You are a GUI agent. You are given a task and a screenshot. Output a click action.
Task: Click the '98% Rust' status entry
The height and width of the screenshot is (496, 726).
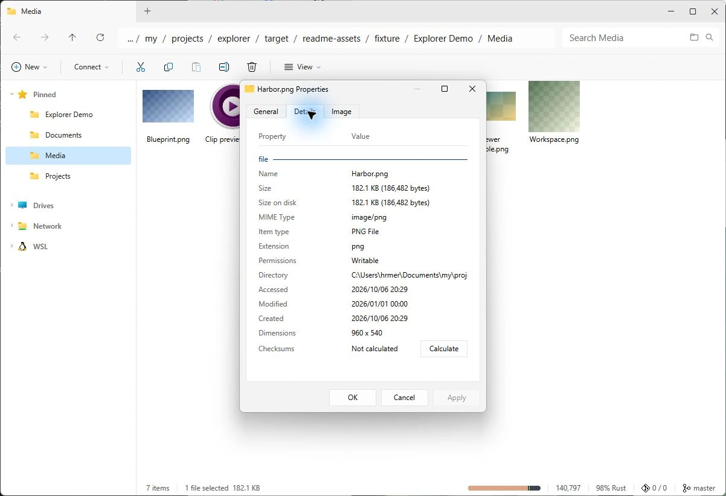pyautogui.click(x=611, y=488)
